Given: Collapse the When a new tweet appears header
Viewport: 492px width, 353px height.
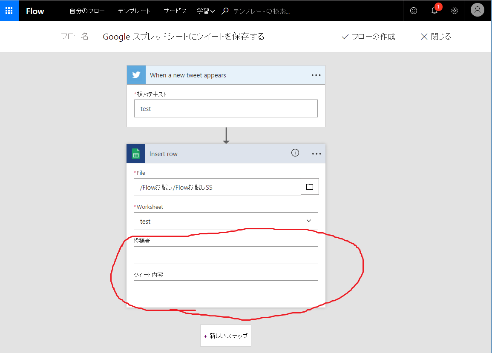Looking at the screenshot, I should 226,75.
